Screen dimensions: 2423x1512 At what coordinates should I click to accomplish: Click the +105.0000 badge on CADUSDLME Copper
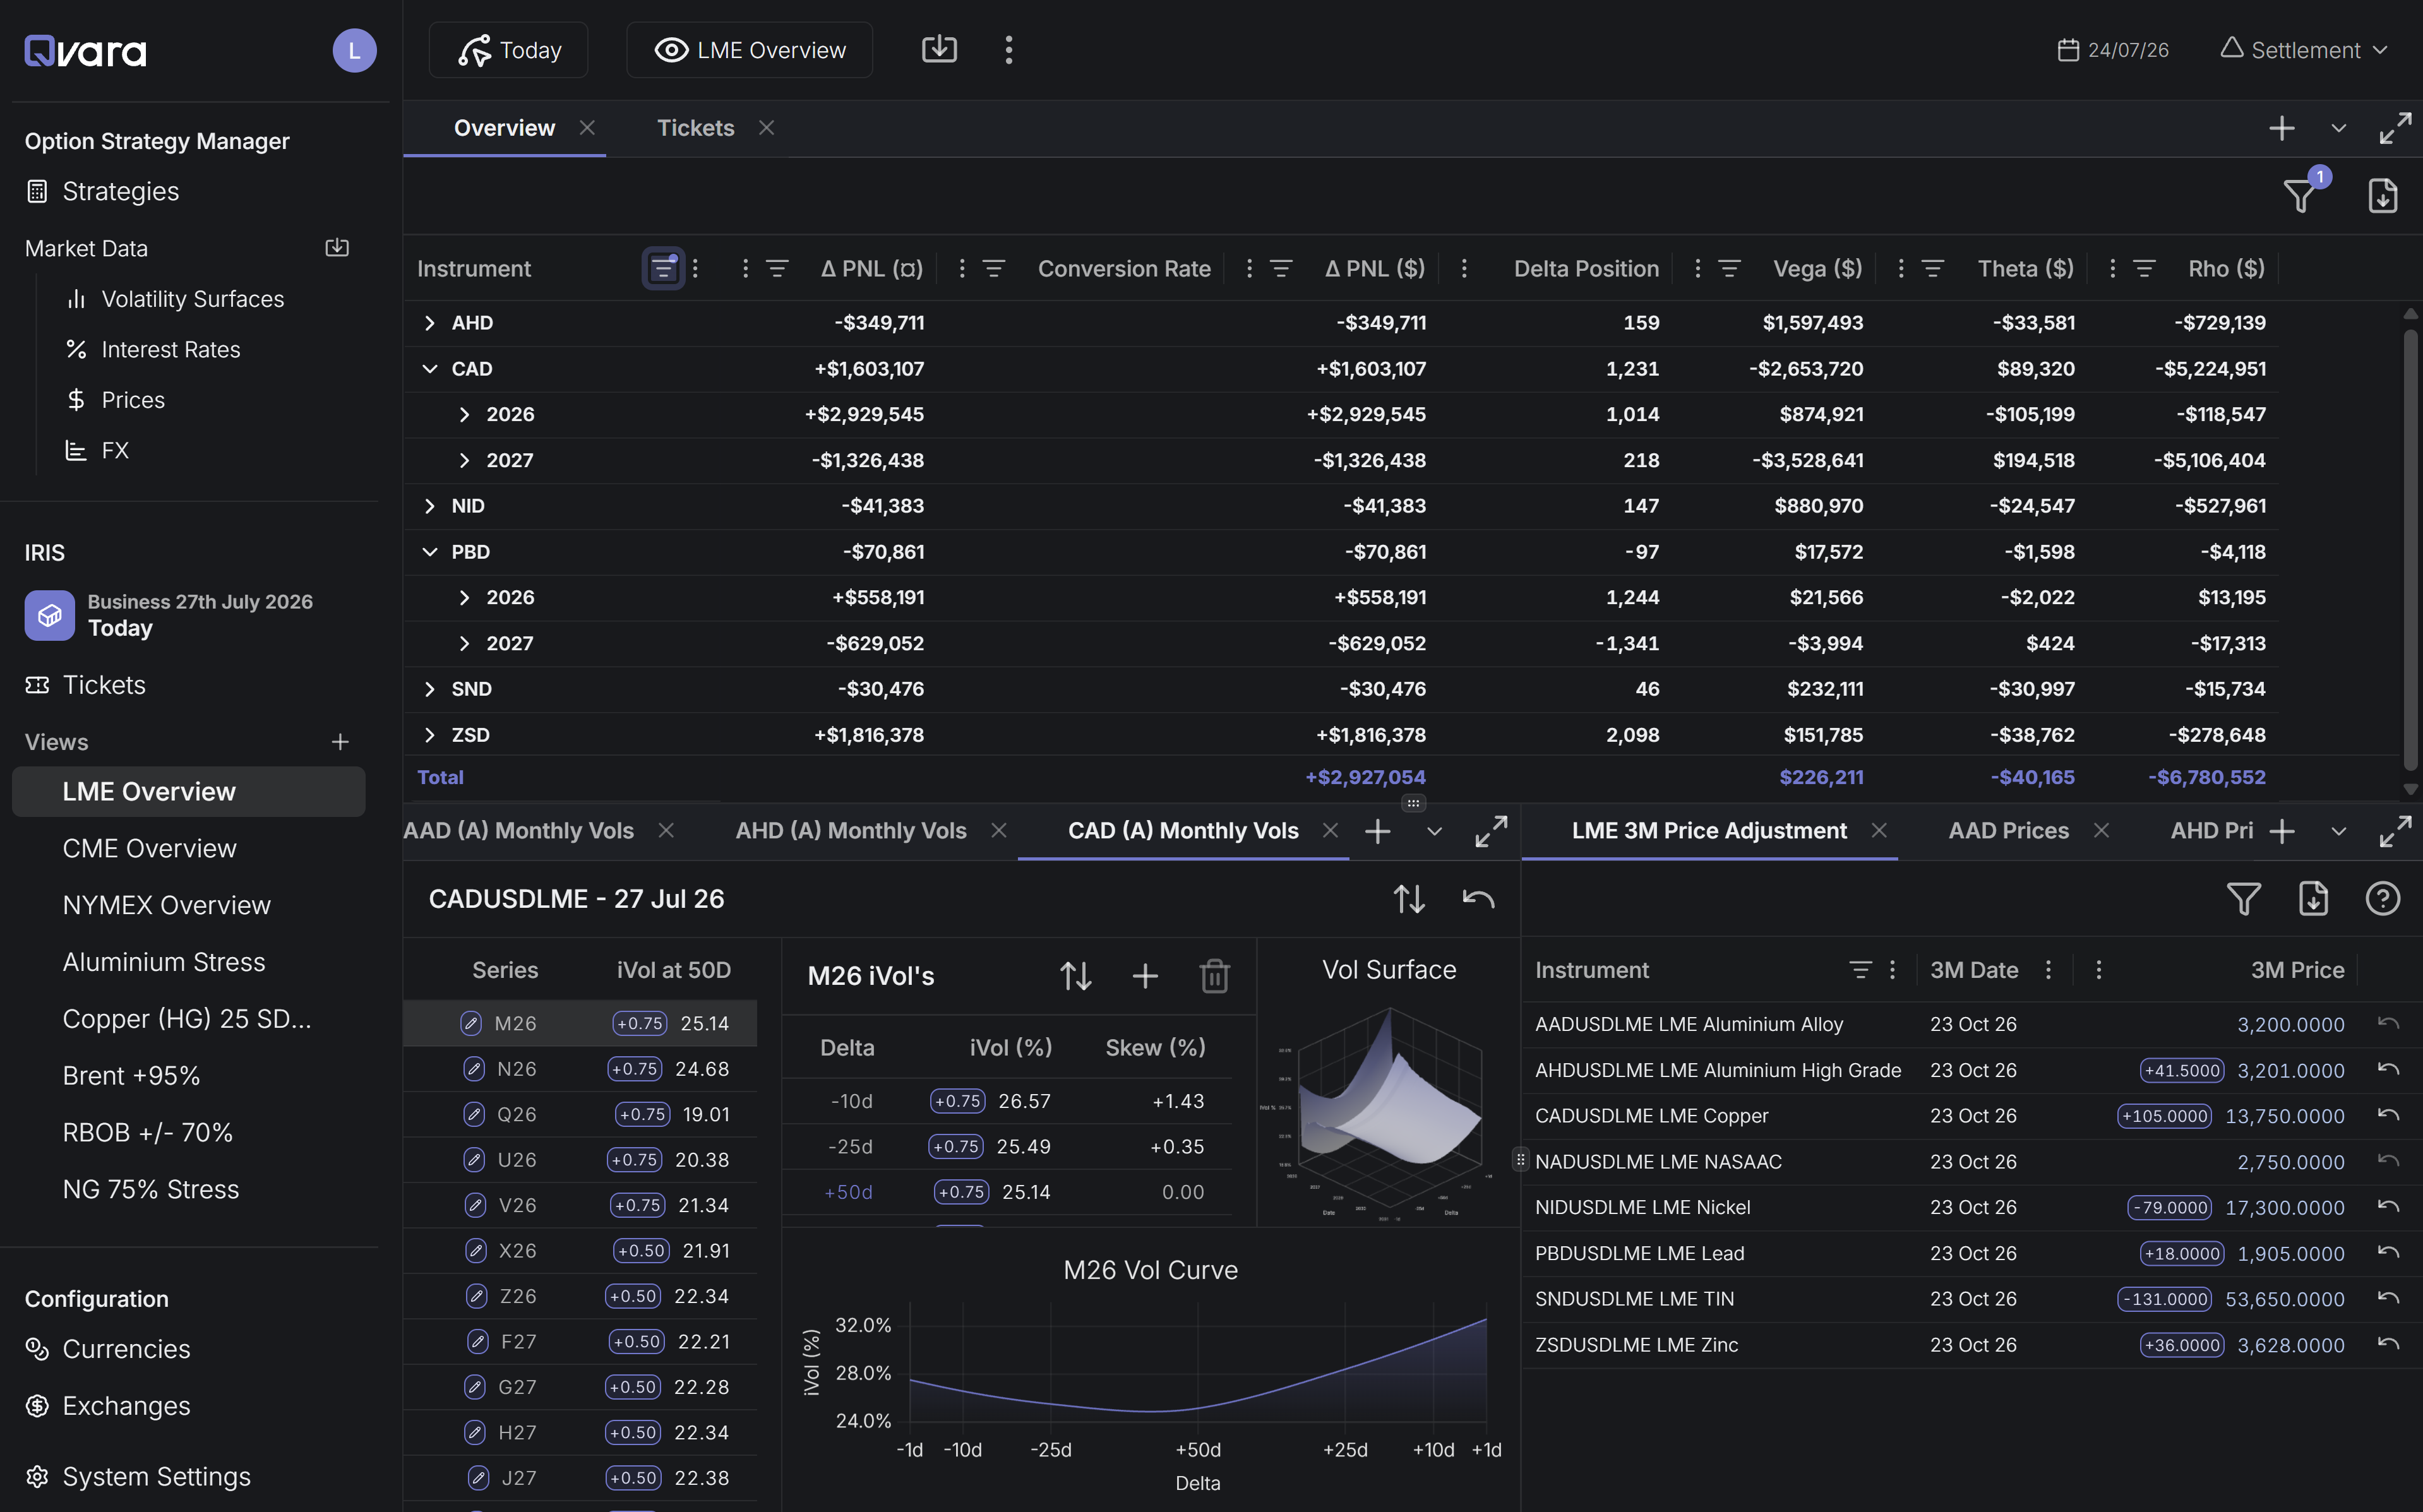point(2164,1115)
